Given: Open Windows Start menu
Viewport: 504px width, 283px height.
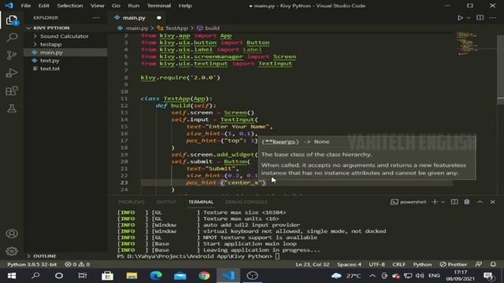Looking at the screenshot, I should click(x=12, y=276).
